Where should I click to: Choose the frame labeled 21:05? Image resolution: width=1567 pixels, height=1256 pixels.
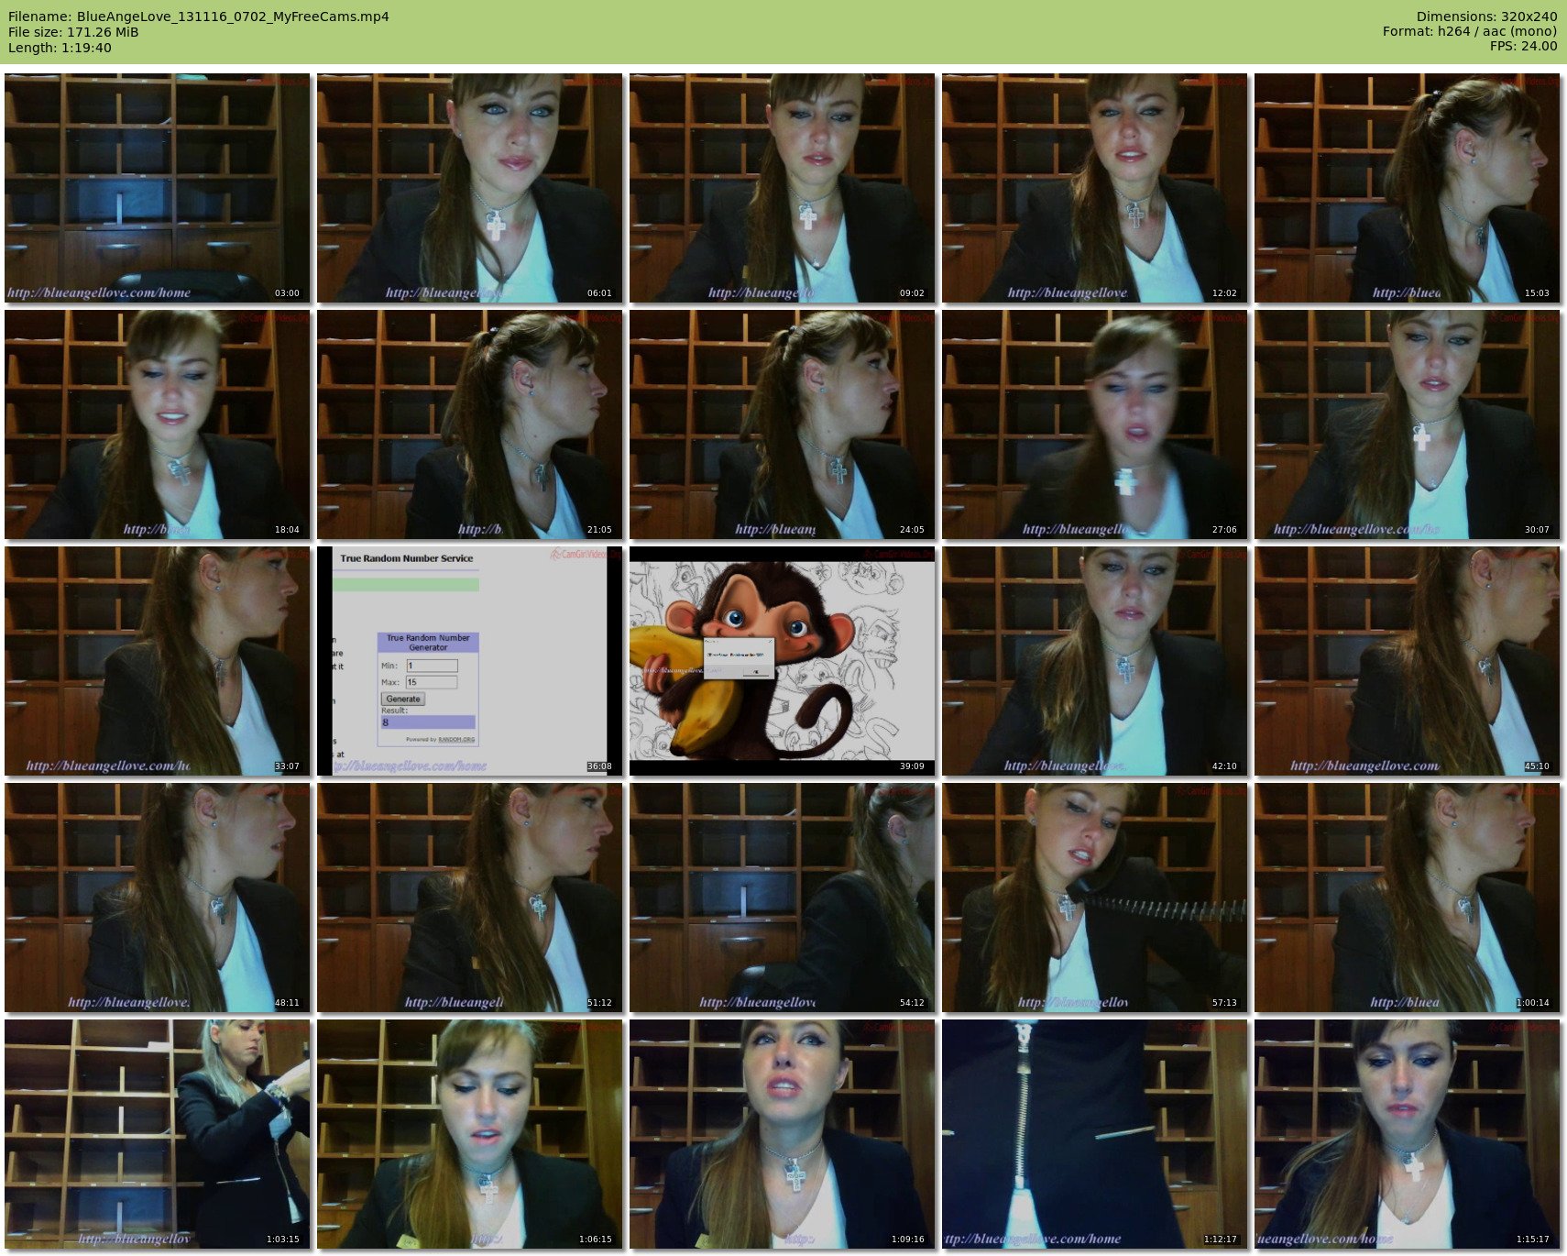click(x=470, y=424)
